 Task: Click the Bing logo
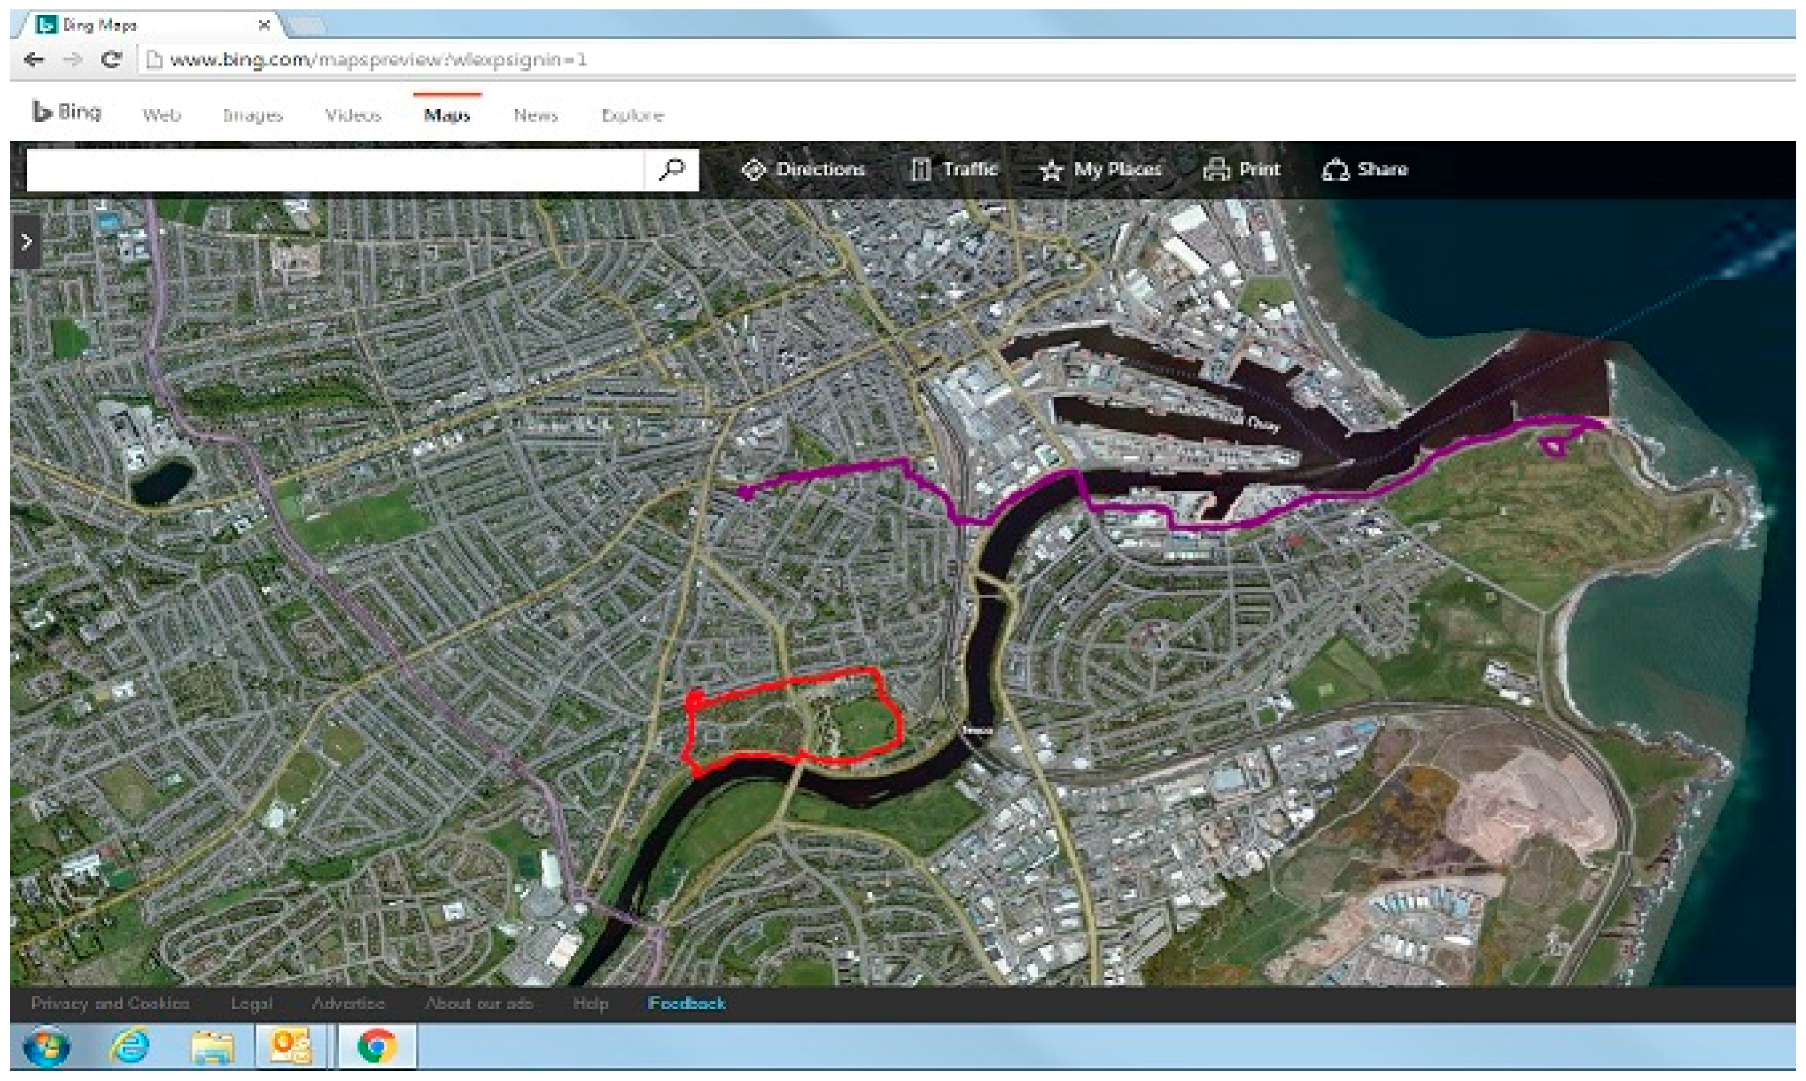click(67, 112)
